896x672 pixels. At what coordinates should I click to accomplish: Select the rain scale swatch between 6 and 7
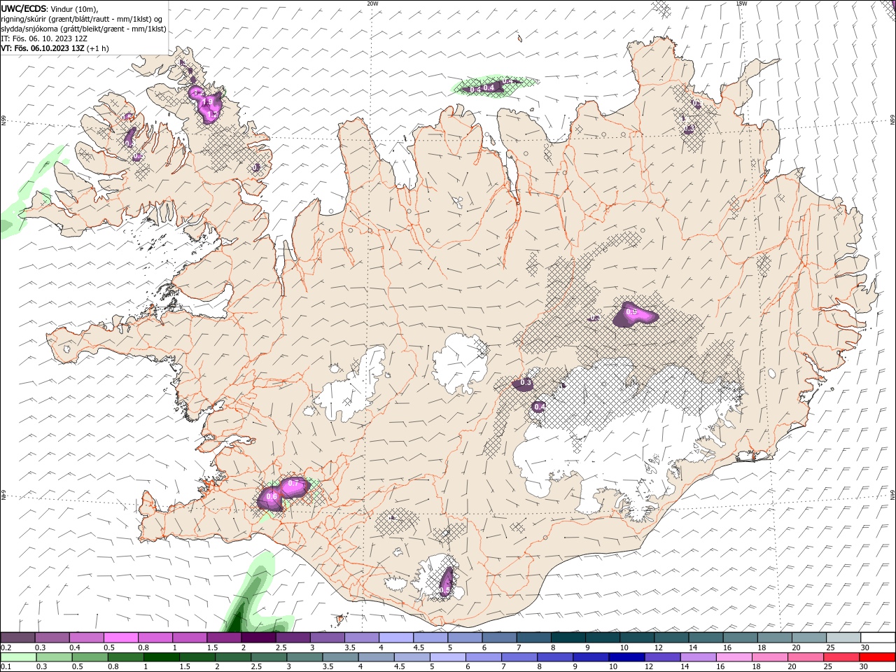pyautogui.click(x=484, y=657)
